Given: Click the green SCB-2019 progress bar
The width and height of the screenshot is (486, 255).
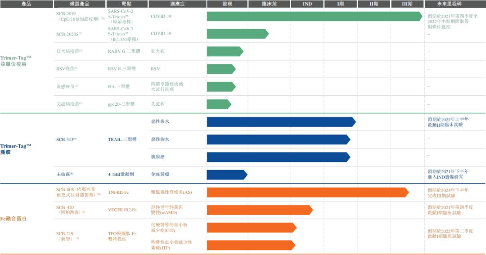Looking at the screenshot, I should 314,17.
